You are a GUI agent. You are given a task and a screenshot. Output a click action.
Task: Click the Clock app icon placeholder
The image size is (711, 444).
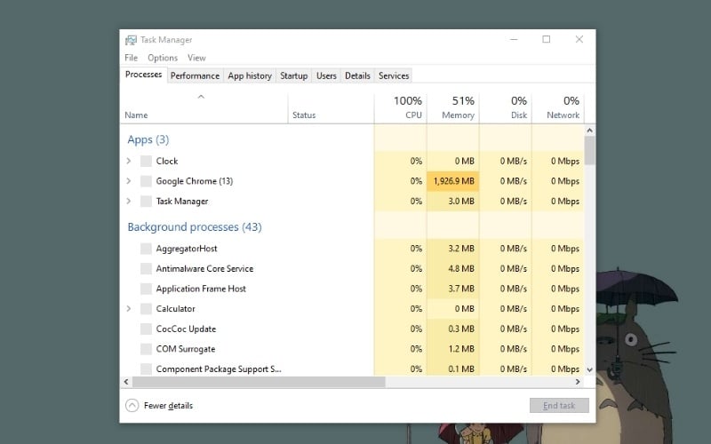tap(146, 161)
